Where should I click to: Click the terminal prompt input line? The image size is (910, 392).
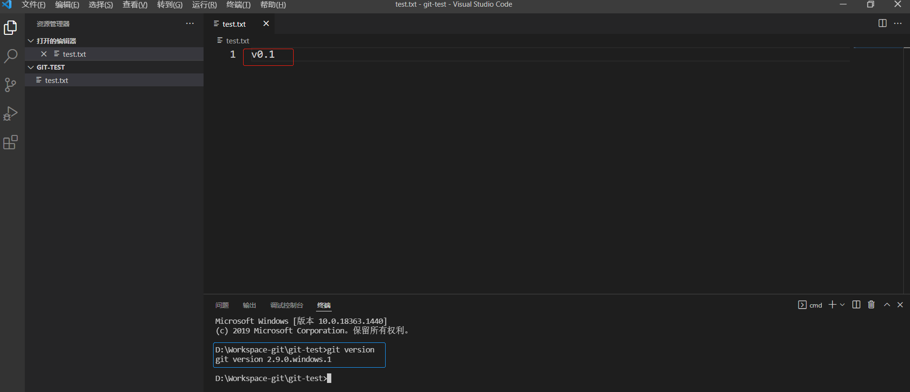tap(273, 378)
